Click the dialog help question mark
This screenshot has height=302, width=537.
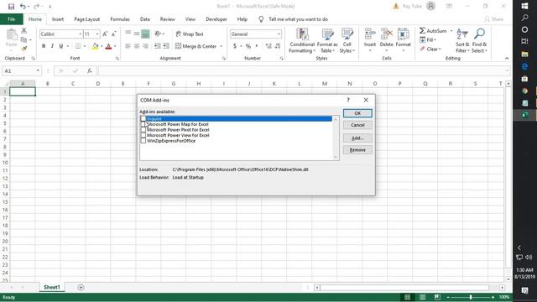coord(348,100)
